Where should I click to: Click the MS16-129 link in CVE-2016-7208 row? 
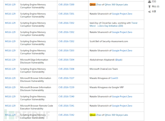pos(10,69)
